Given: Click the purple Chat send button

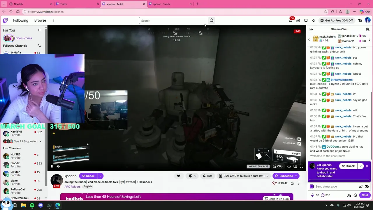Looking at the screenshot, I should 365,195.
